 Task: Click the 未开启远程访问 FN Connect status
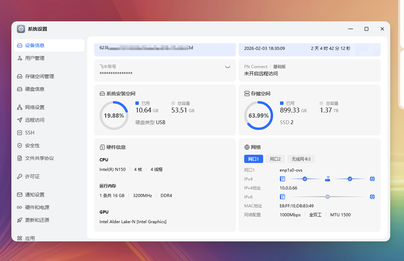(x=261, y=74)
